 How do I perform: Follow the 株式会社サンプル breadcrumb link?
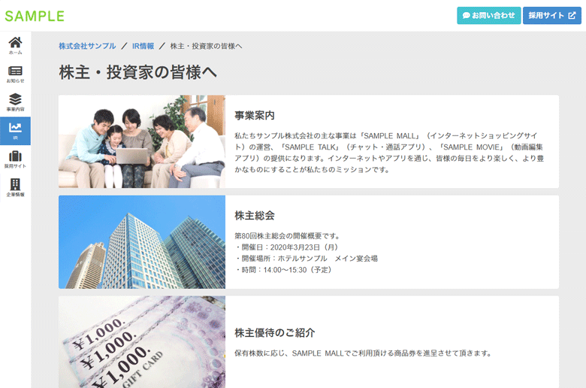coord(87,46)
